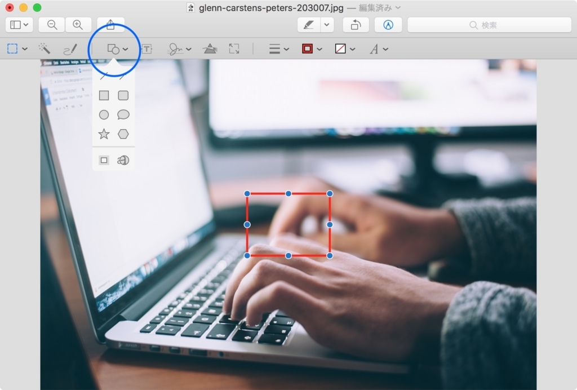The width and height of the screenshot is (577, 390).
Task: Click the document proxy icon in title bar
Action: click(190, 8)
